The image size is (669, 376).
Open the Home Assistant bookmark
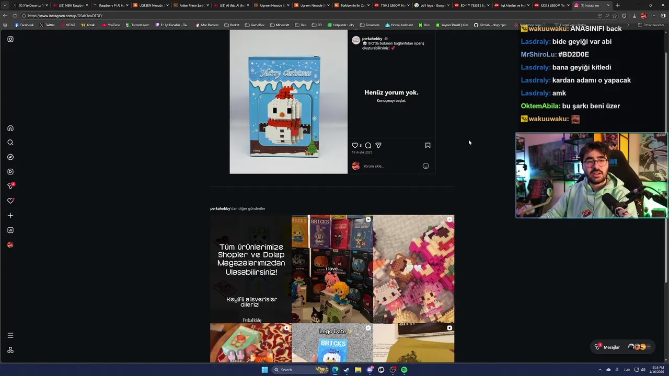[x=399, y=25]
